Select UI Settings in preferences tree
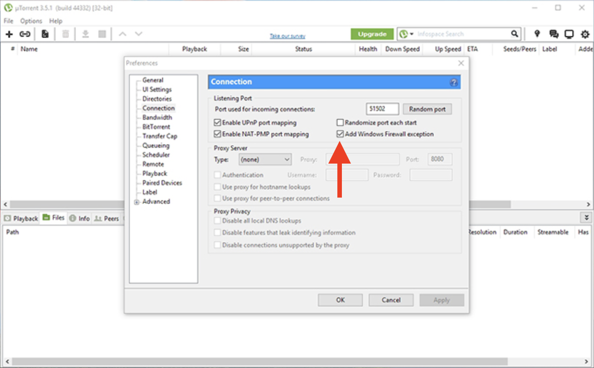The height and width of the screenshot is (368, 594). pyautogui.click(x=157, y=89)
